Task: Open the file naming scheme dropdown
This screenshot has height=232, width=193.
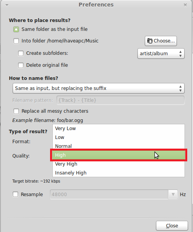Action: click(99, 88)
